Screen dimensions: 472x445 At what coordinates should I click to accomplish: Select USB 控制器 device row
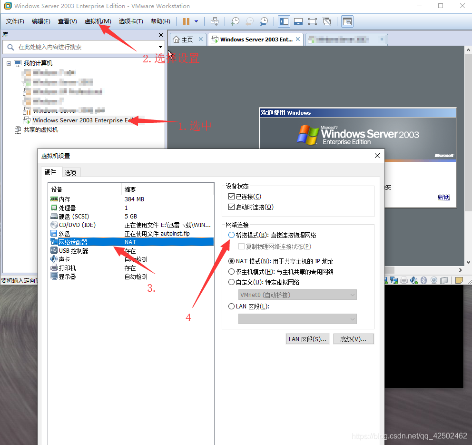132,251
